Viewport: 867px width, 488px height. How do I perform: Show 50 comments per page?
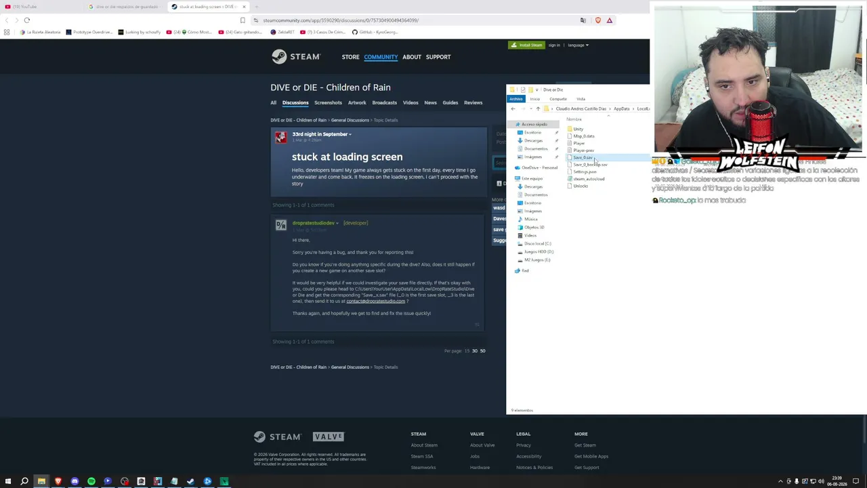tap(482, 351)
